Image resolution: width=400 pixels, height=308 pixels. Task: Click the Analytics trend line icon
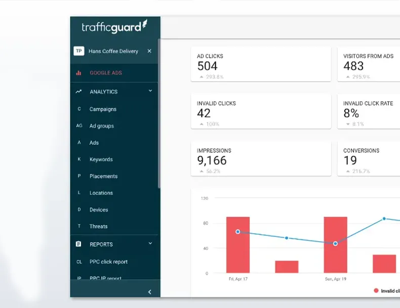point(78,92)
